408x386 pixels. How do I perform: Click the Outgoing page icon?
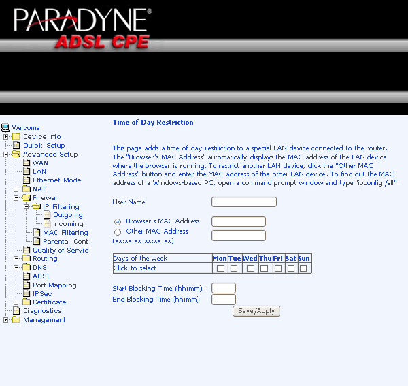pos(47,214)
